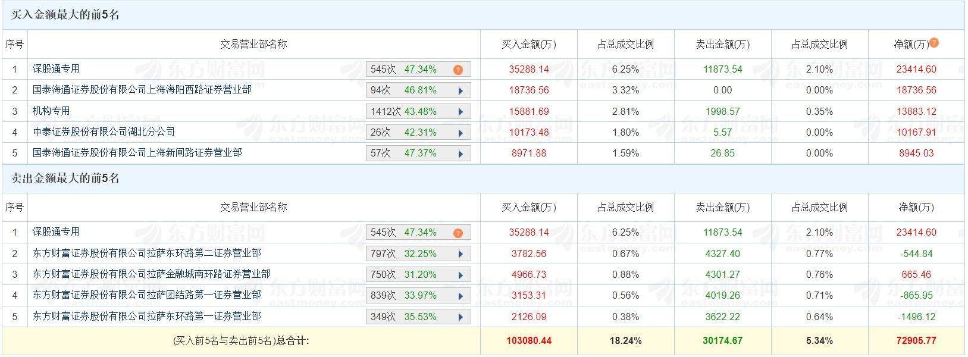Click orange question icon in bottom table 深股通专用 row

click(x=458, y=233)
